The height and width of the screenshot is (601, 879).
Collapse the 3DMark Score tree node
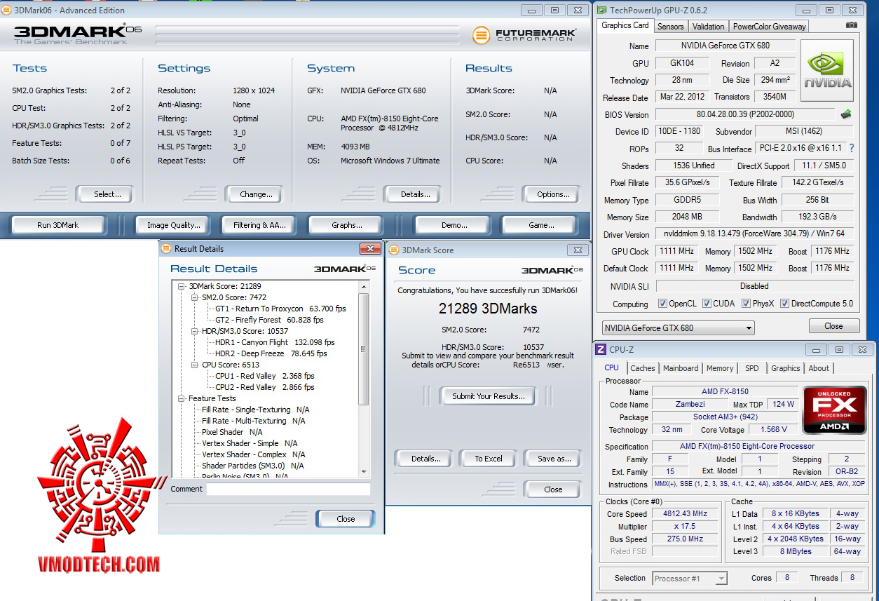182,286
